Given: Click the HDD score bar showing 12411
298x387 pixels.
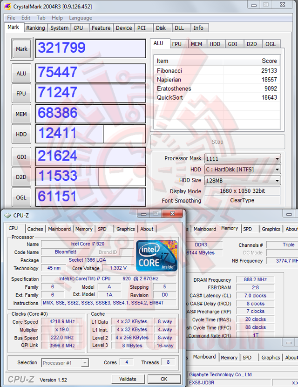Looking at the screenshot, I should tap(90, 134).
